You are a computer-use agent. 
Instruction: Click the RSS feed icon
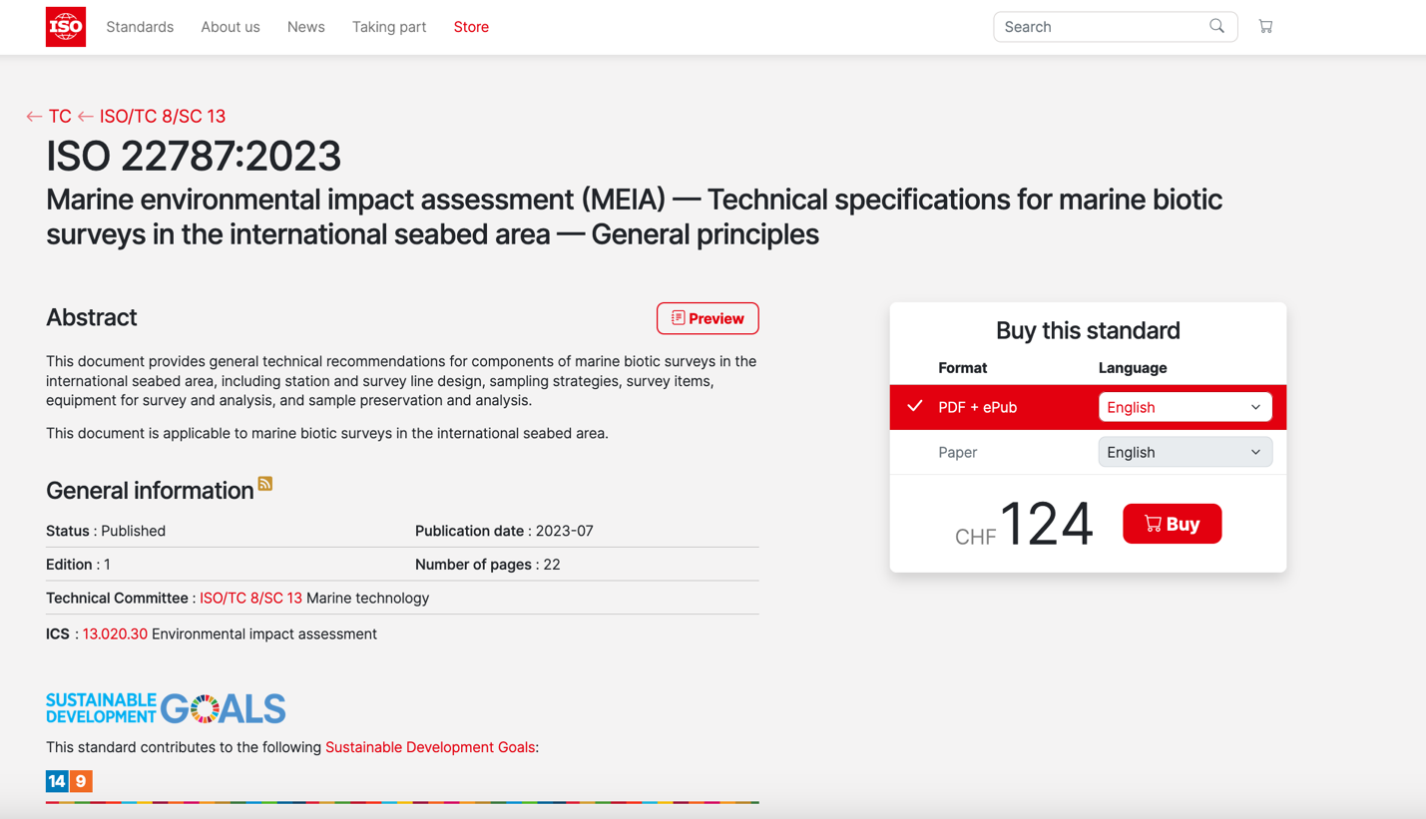[x=265, y=484]
